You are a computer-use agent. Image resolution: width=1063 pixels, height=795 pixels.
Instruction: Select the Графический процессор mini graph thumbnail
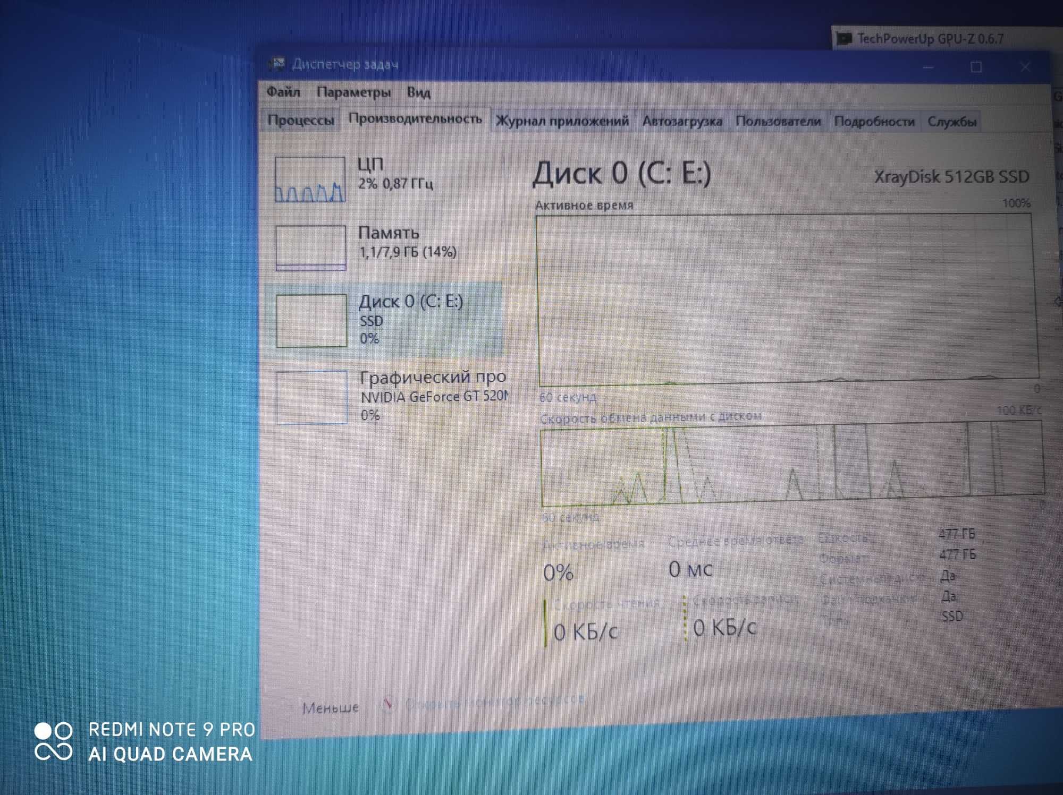(x=312, y=398)
